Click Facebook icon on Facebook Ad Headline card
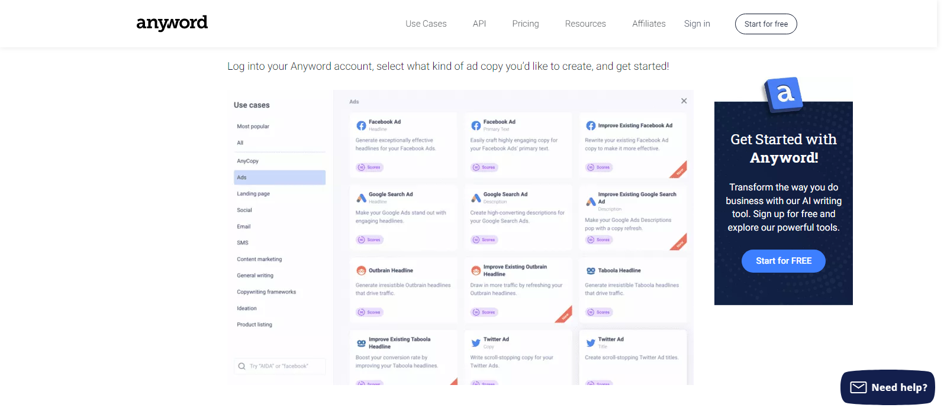 (361, 125)
